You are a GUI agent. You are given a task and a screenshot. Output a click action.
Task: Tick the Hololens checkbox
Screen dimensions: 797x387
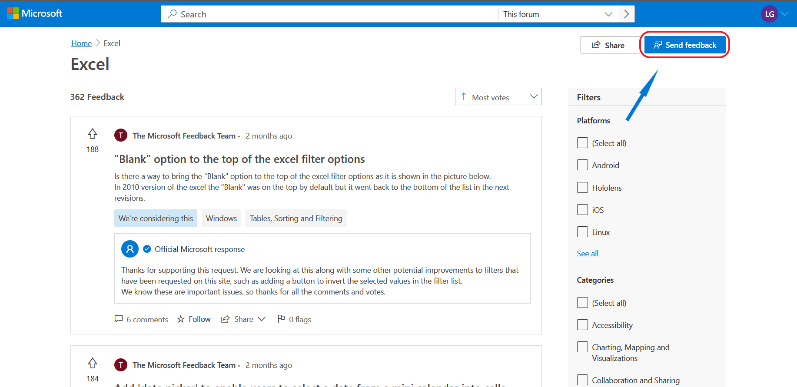coord(582,188)
